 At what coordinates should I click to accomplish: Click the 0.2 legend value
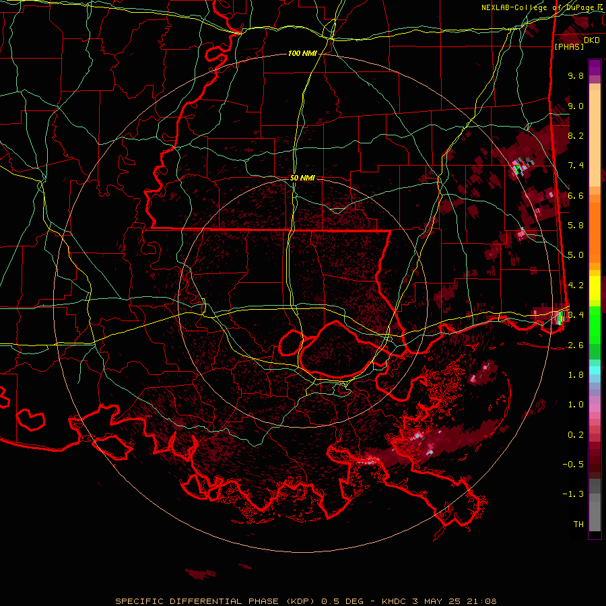576,435
